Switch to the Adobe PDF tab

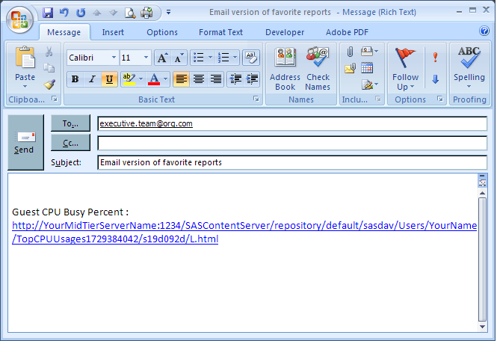click(347, 32)
